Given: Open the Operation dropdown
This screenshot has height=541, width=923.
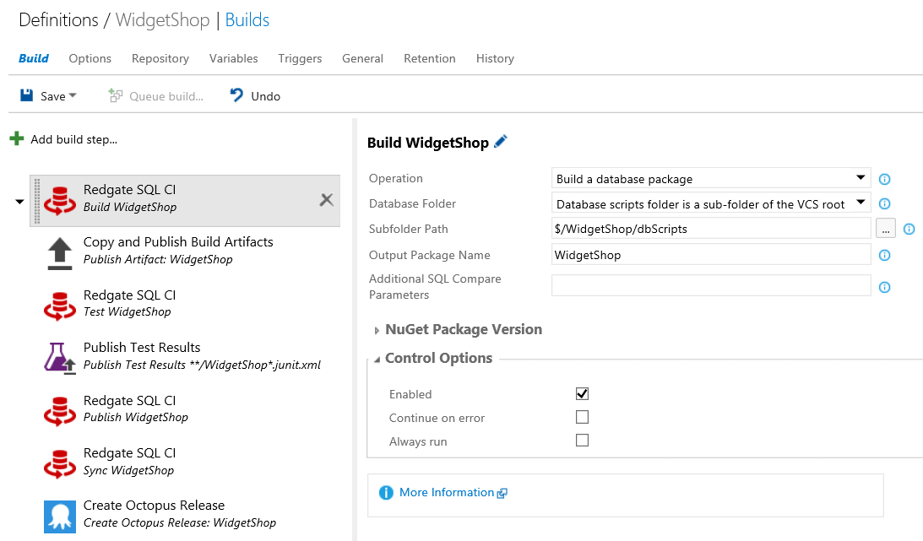Looking at the screenshot, I should coord(710,179).
